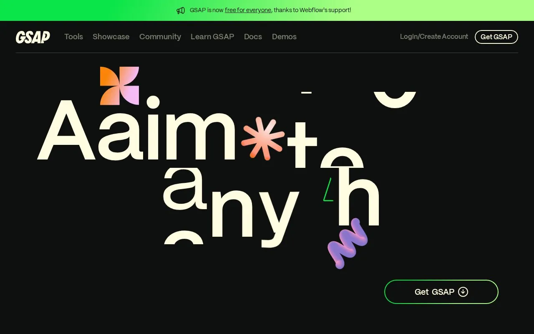Follow the "free for everyone" link
534x334 pixels.
(x=248, y=10)
